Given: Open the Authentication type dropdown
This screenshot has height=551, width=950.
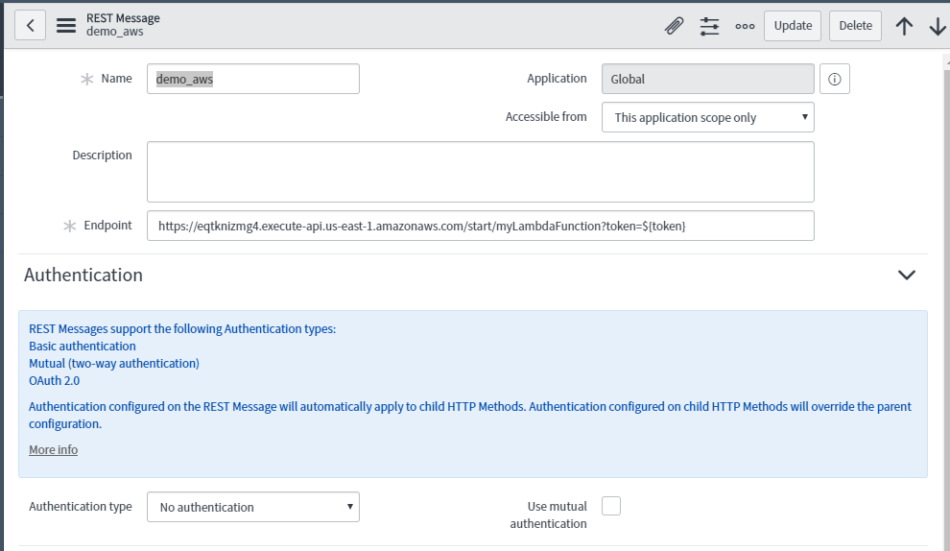Looking at the screenshot, I should point(253,507).
